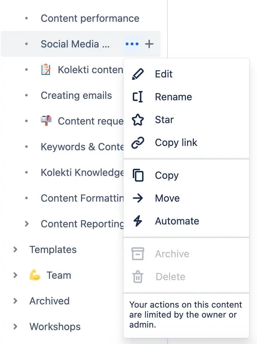Click the Copy link chain icon

(x=138, y=142)
